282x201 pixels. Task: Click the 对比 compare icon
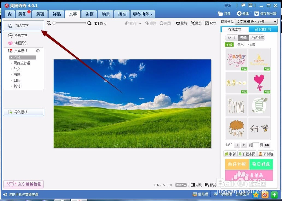click(x=193, y=185)
